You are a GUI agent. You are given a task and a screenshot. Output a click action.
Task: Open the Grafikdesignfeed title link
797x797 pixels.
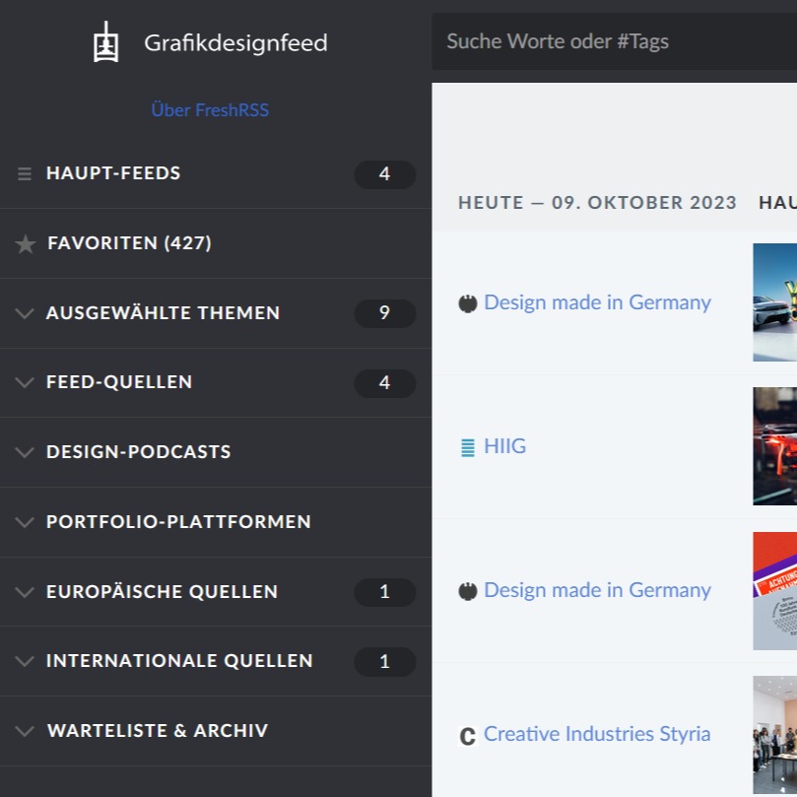tap(235, 42)
